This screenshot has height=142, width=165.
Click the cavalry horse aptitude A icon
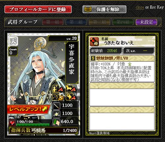[x=71, y=89]
